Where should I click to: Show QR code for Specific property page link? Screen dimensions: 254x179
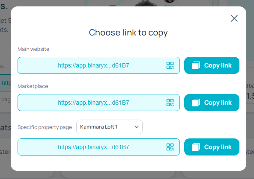(170, 147)
